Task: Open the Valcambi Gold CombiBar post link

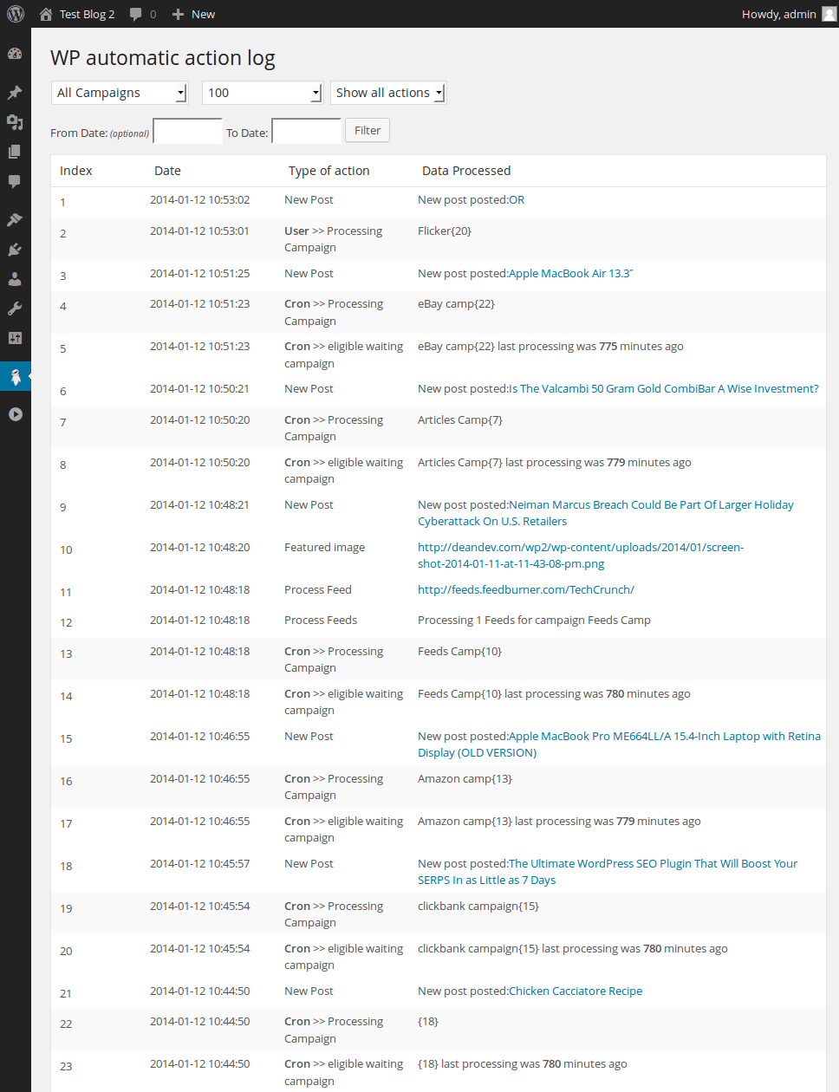Action: pos(663,389)
